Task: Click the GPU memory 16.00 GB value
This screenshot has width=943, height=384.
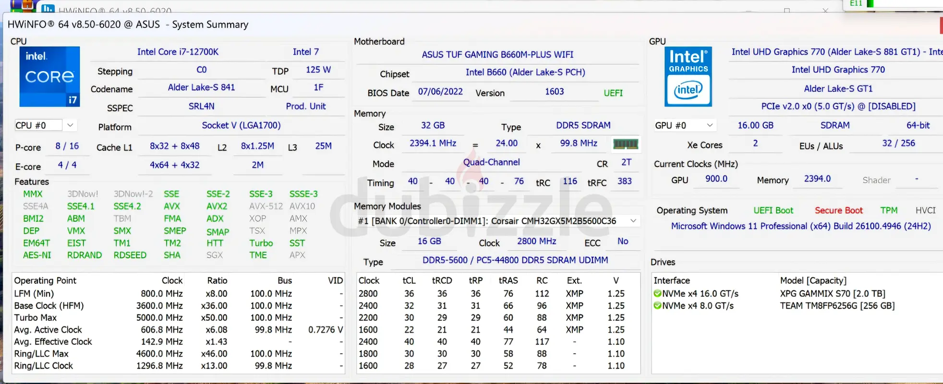Action: [755, 125]
